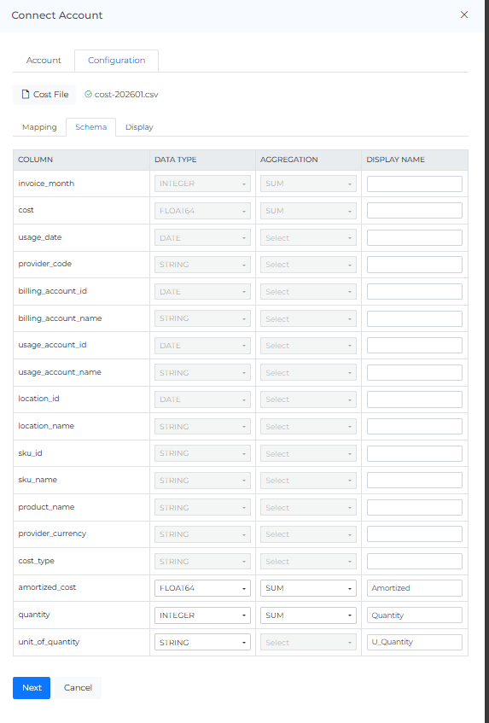Click the green check icon beside cost-202601.csv

[x=88, y=95]
